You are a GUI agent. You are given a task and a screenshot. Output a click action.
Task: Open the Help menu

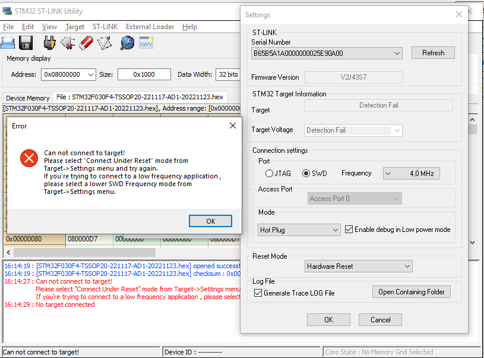[x=189, y=27]
